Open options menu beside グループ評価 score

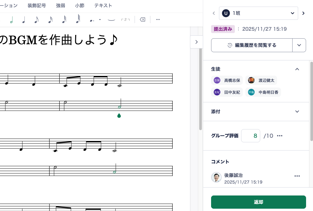[280, 136]
